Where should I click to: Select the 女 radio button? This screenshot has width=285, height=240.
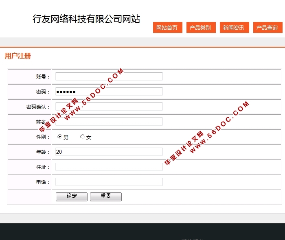coord(82,137)
